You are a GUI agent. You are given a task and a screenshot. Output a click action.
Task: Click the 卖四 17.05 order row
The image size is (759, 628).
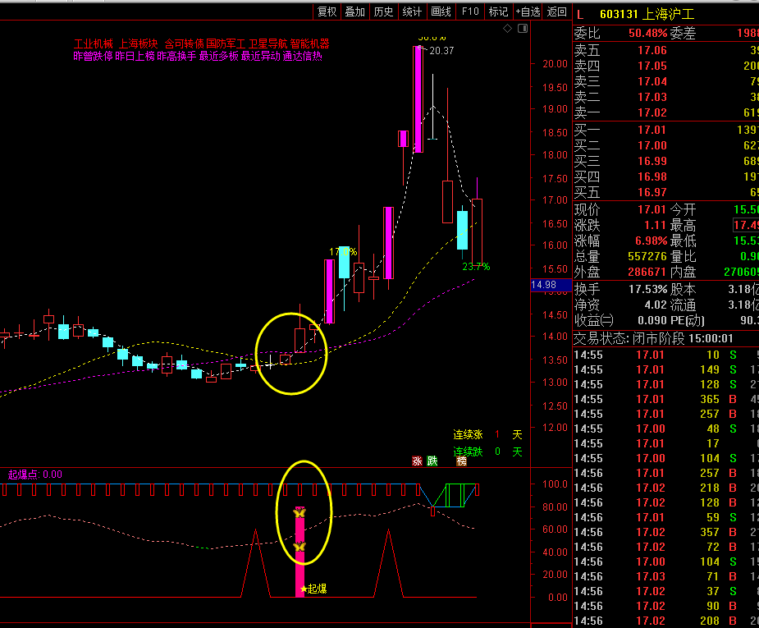pyautogui.click(x=666, y=66)
